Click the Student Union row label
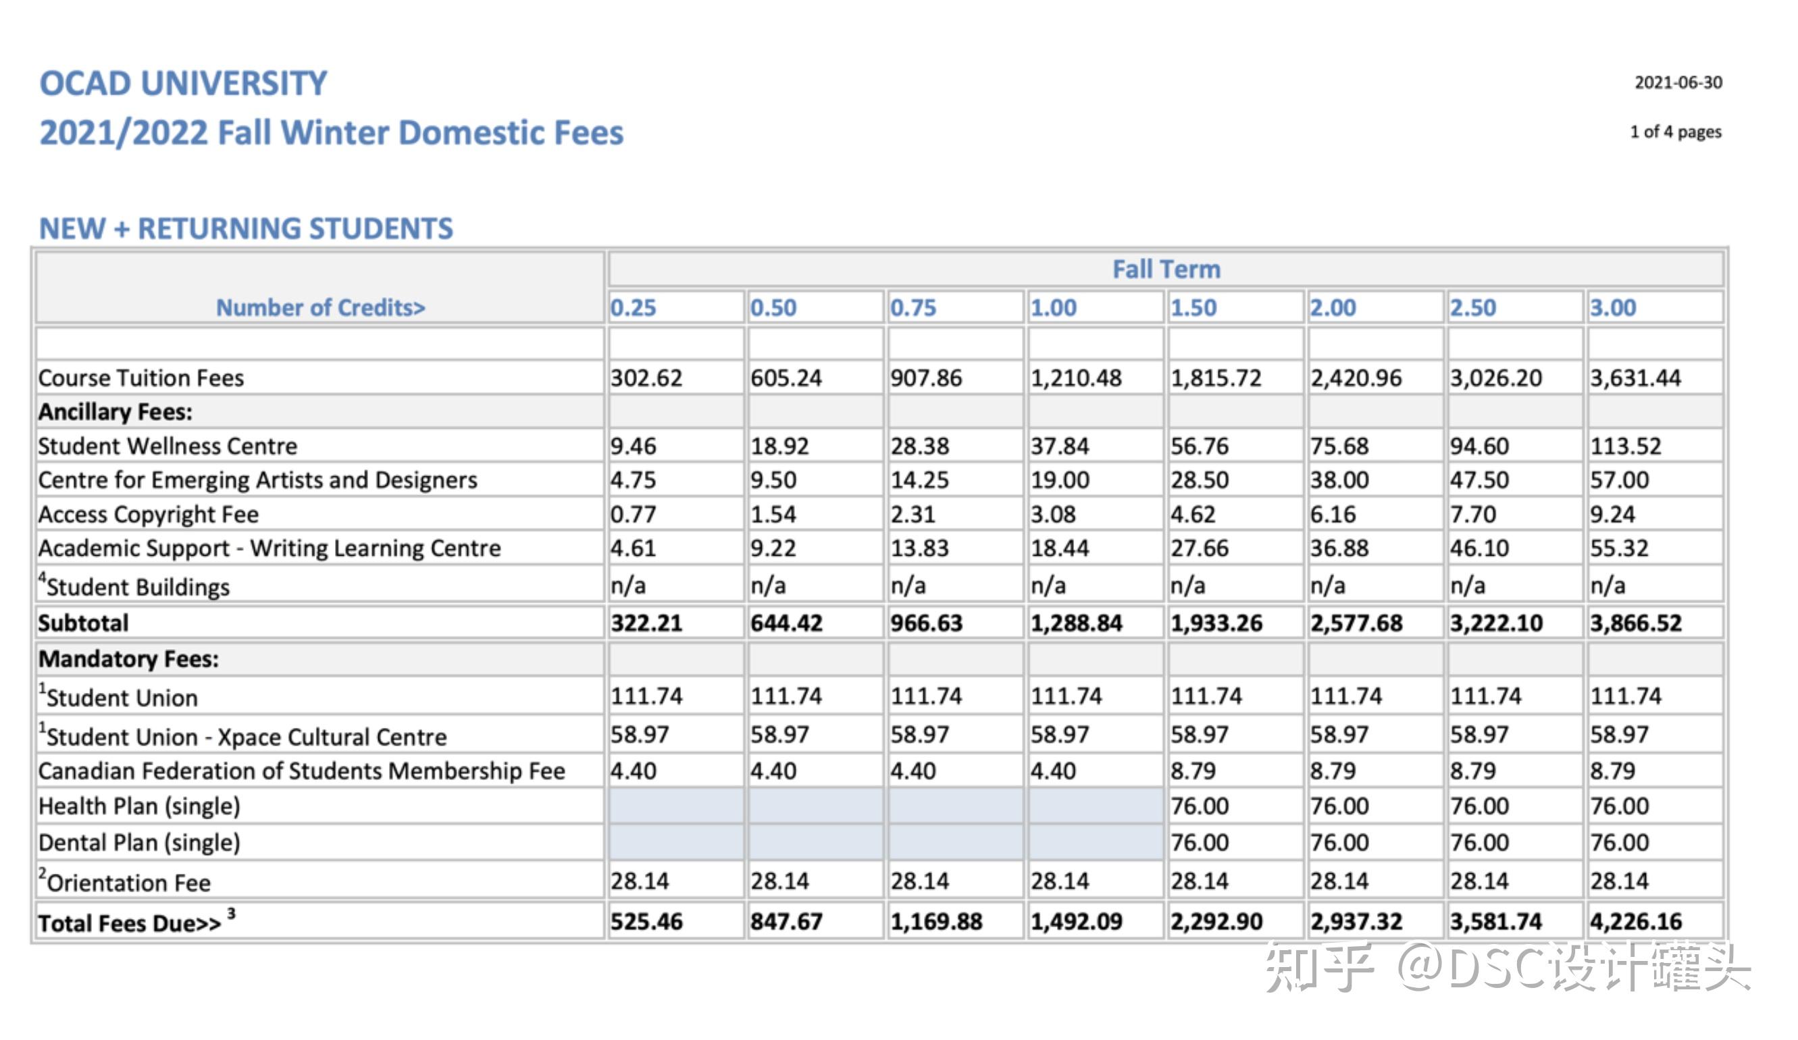Image resolution: width=1798 pixels, height=1040 pixels. (x=118, y=696)
